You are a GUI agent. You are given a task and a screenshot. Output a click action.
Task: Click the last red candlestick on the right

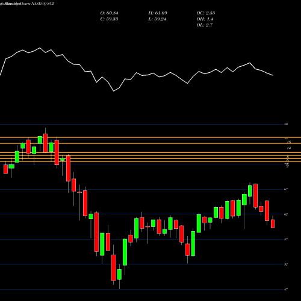[273, 224]
